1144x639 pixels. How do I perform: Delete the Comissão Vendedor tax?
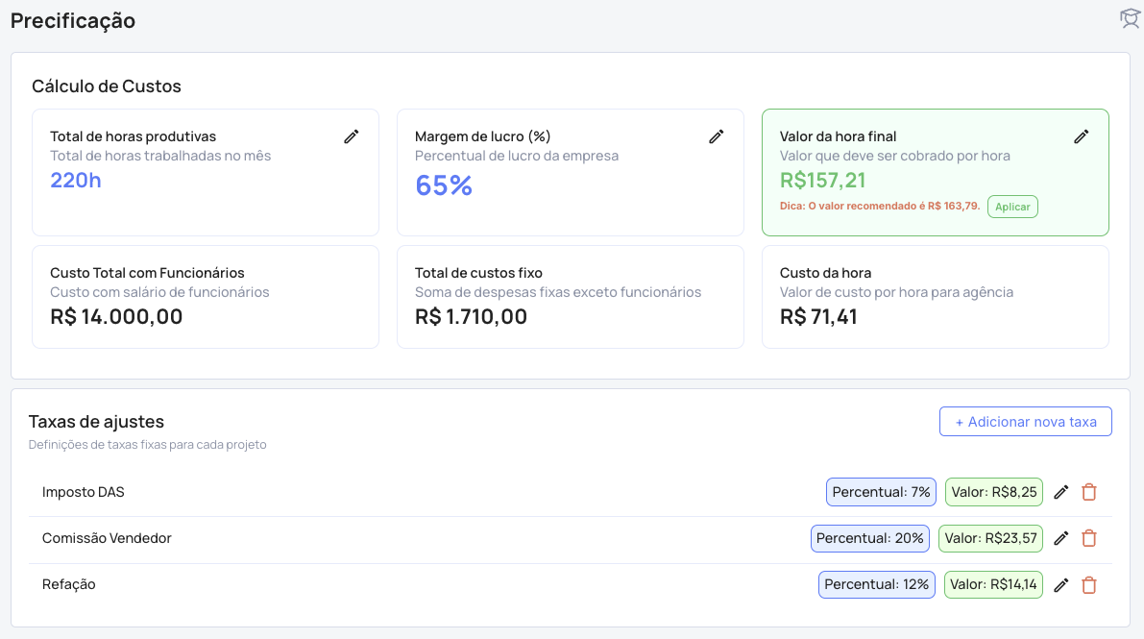coord(1089,538)
